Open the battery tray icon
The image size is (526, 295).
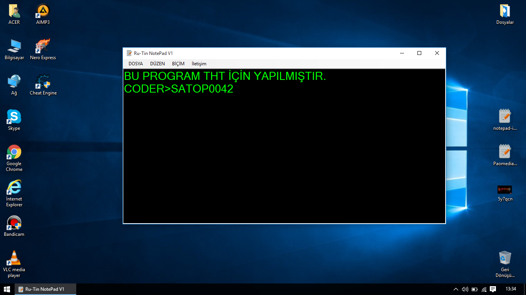[474, 289]
